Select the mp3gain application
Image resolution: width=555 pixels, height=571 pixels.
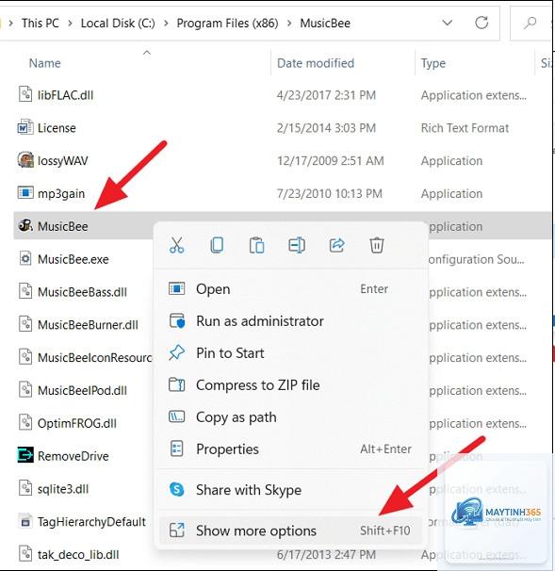pyautogui.click(x=61, y=194)
